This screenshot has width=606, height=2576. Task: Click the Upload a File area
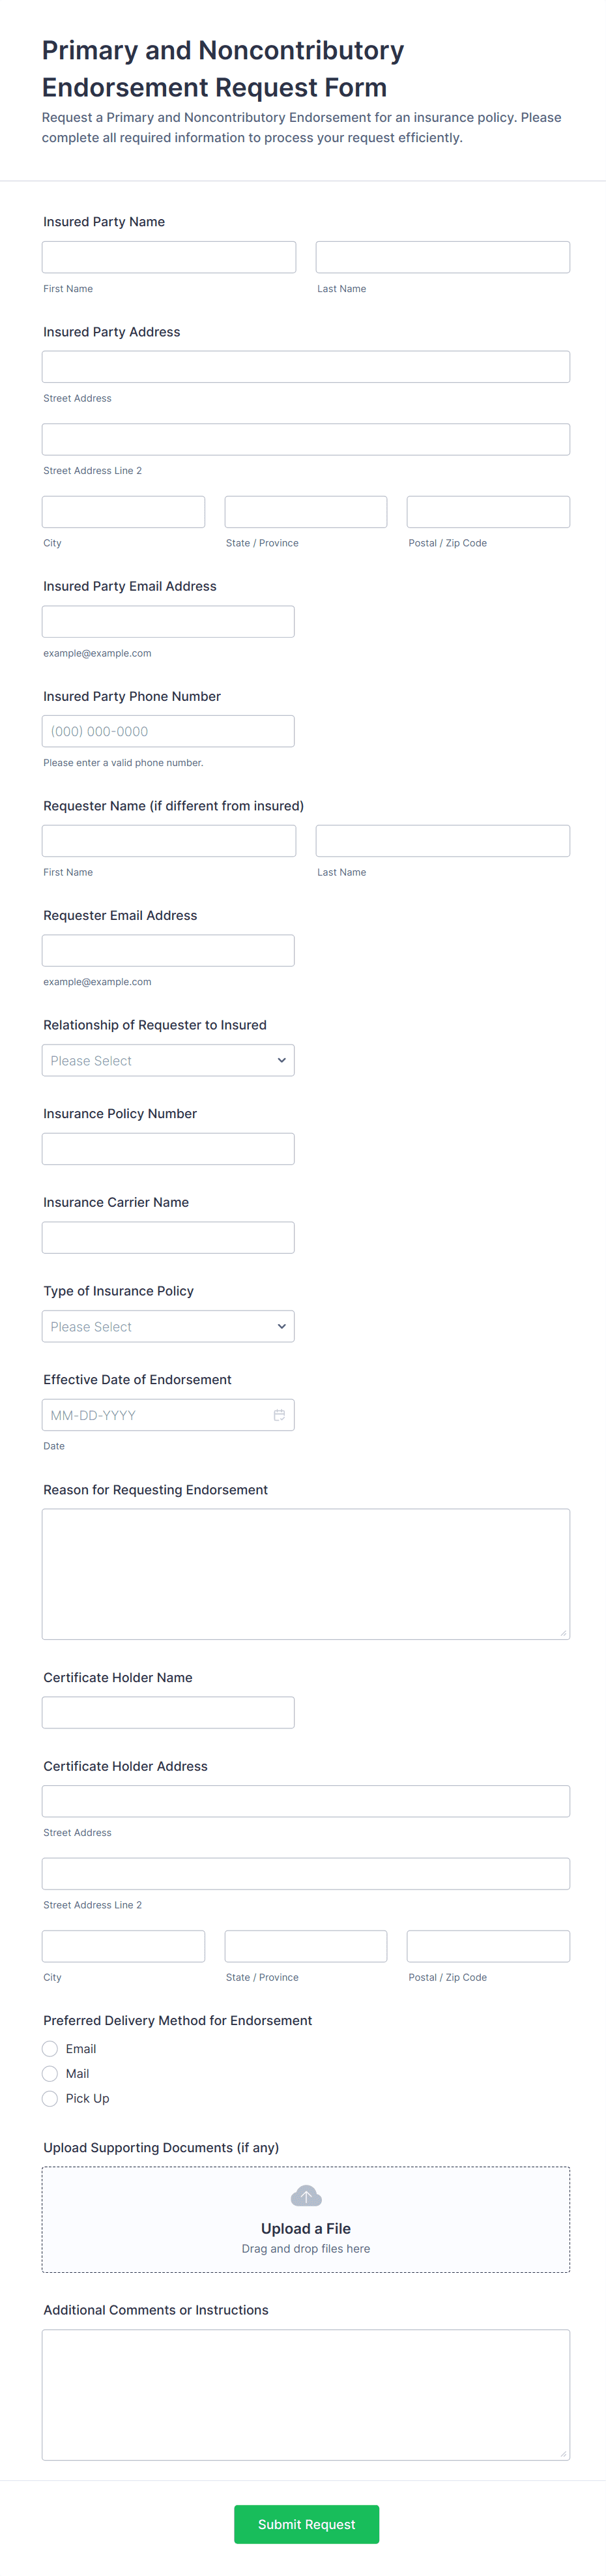(306, 2220)
